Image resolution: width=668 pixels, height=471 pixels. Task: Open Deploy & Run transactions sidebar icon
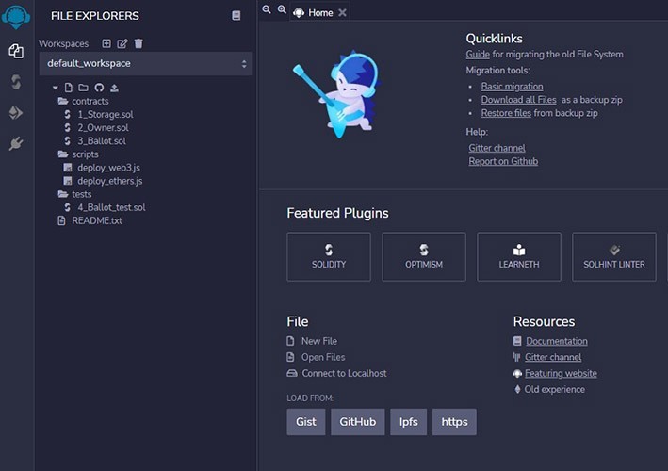(16, 113)
